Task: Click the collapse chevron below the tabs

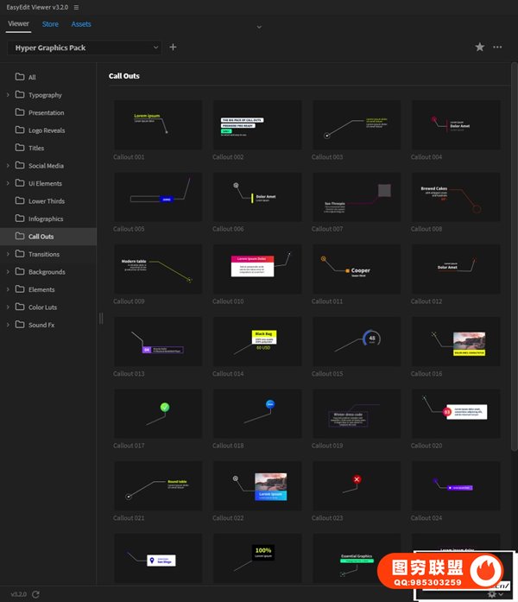Action: [259, 28]
